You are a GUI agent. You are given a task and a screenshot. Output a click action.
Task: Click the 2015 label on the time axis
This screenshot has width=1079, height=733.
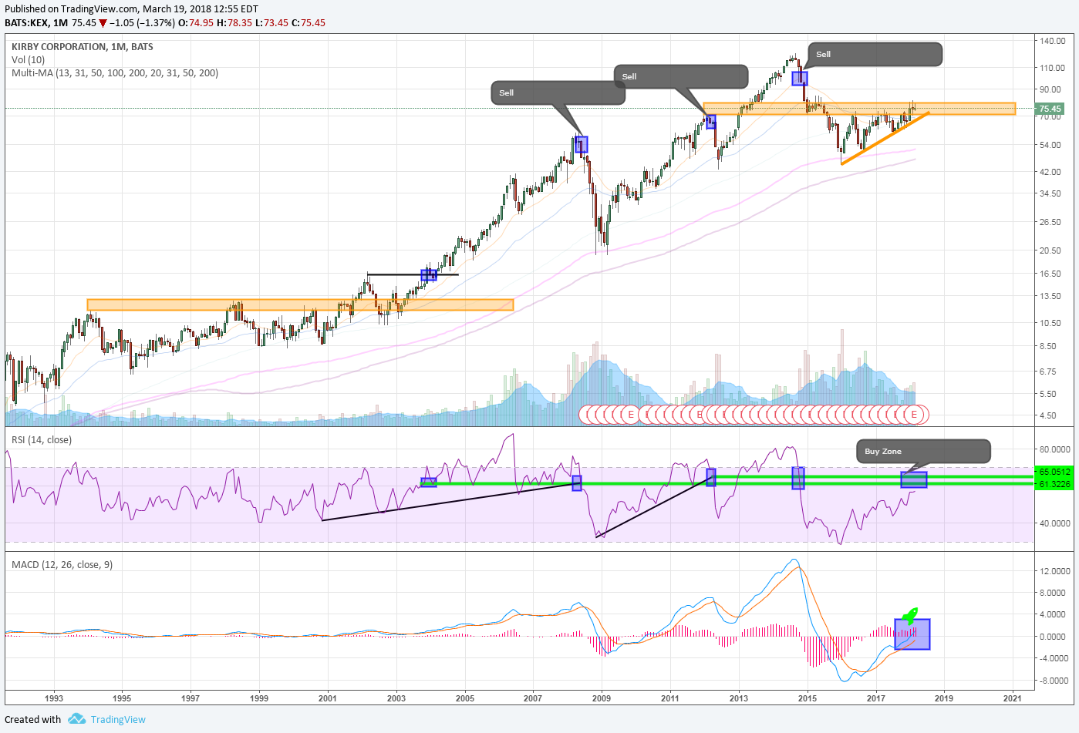(808, 698)
